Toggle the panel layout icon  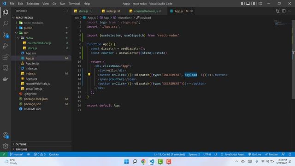(x=248, y=4)
